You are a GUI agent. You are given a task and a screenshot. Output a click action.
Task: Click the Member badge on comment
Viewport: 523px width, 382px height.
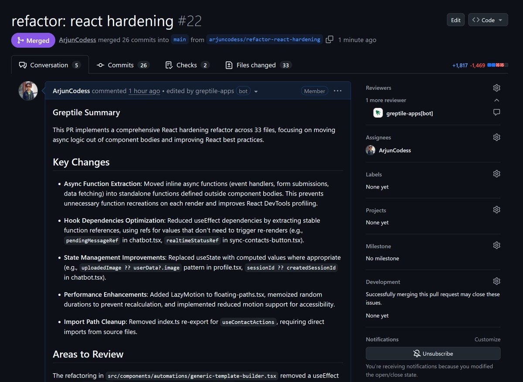click(315, 91)
